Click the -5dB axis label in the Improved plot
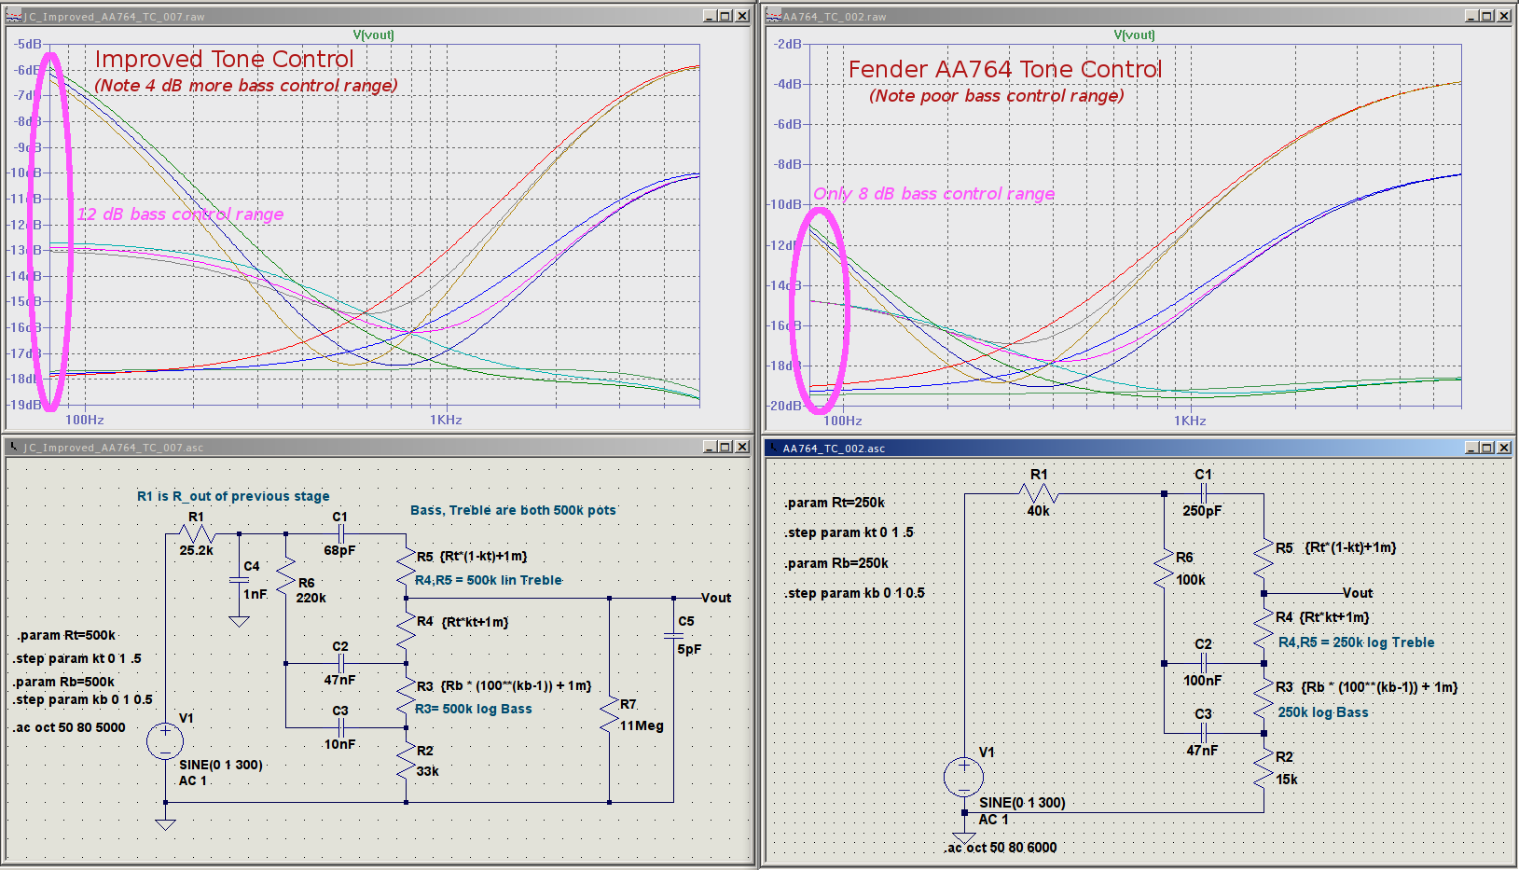The image size is (1519, 870). click(27, 44)
